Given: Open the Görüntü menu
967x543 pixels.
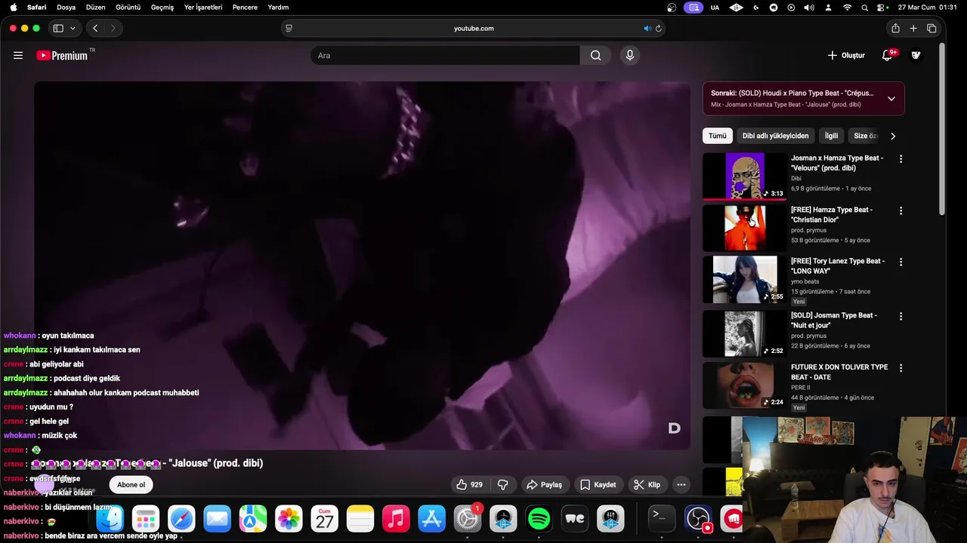Looking at the screenshot, I should 128,8.
